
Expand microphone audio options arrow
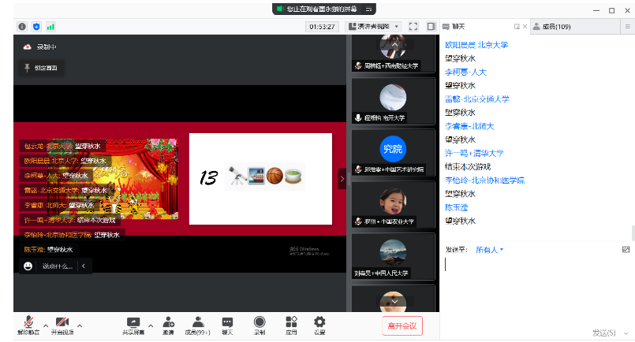[x=46, y=325]
